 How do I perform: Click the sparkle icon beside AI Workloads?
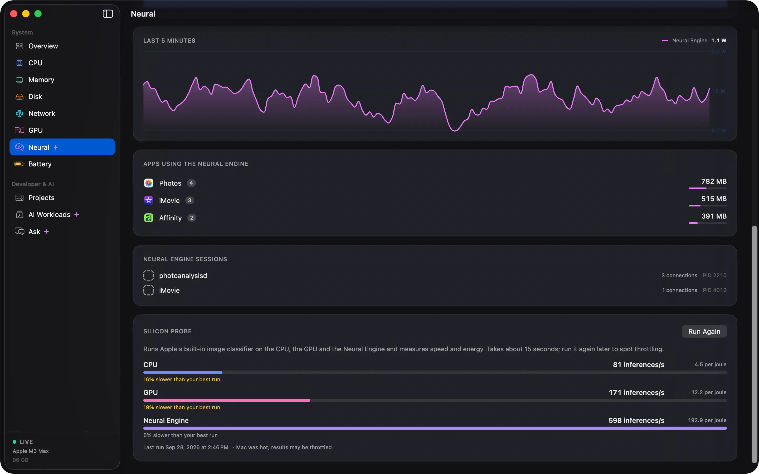click(x=76, y=214)
